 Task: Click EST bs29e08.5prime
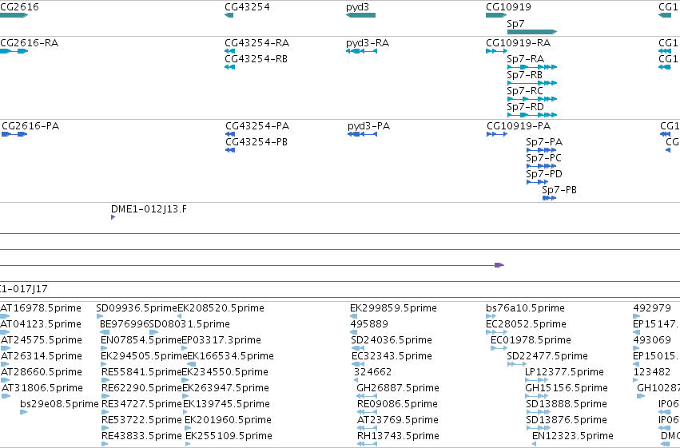point(59,404)
